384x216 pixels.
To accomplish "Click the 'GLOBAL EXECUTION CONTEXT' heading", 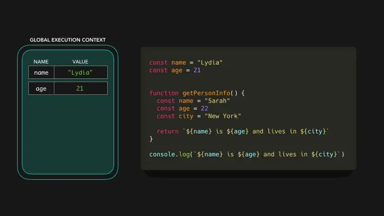I will point(68,40).
